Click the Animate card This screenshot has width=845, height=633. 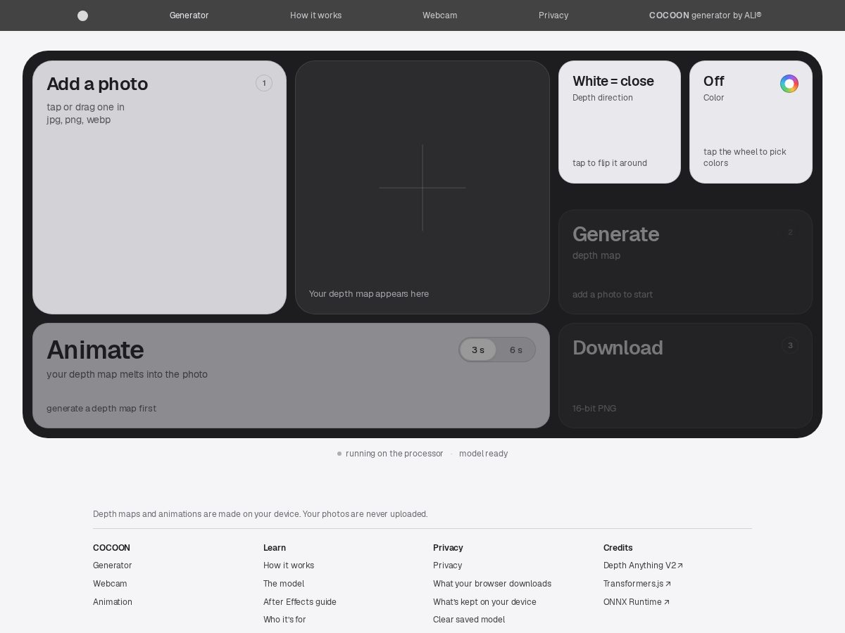(x=291, y=376)
